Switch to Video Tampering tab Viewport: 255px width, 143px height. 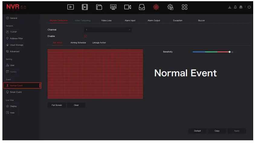point(82,20)
